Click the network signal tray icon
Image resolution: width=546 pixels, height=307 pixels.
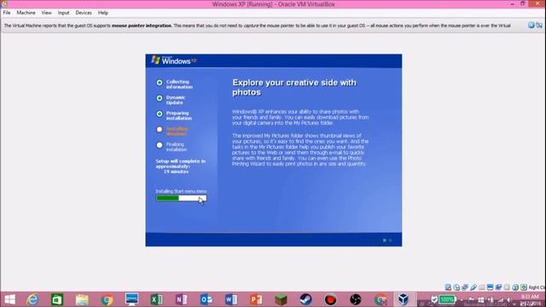501,299
